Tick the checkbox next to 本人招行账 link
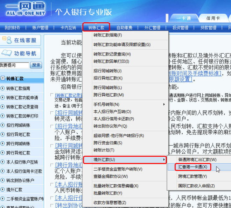Image resolution: width=231 pixels, height=208 pixels. [52, 184]
